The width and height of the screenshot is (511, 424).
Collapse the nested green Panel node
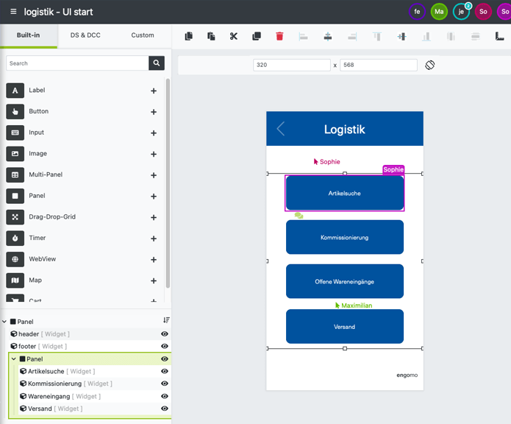point(14,359)
